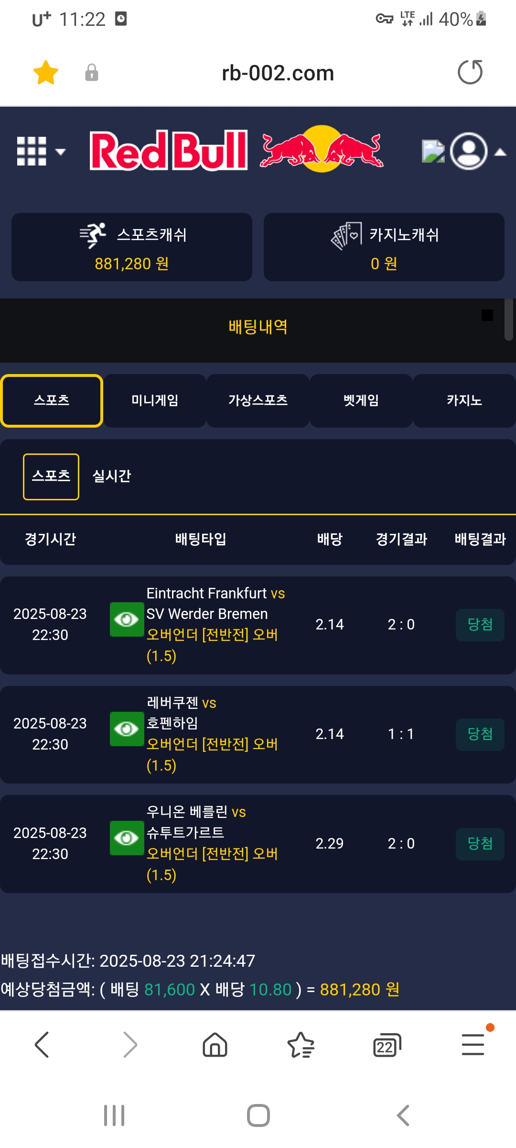Switch to the 가상스포츠 tab

point(258,400)
